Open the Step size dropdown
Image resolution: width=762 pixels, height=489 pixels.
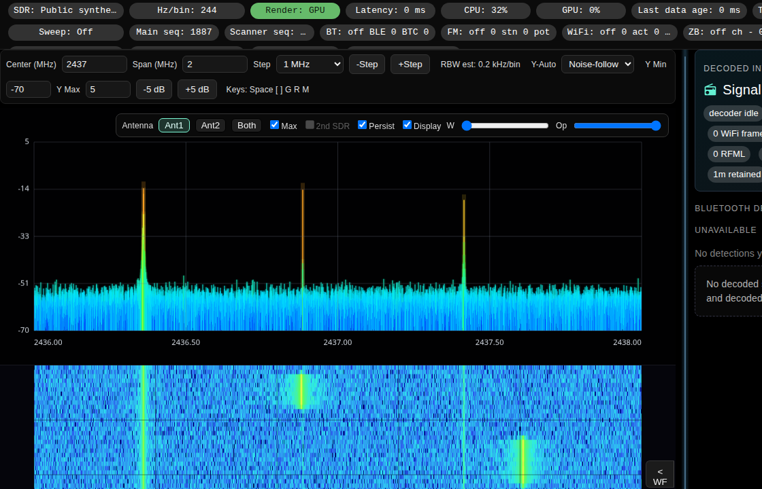310,64
